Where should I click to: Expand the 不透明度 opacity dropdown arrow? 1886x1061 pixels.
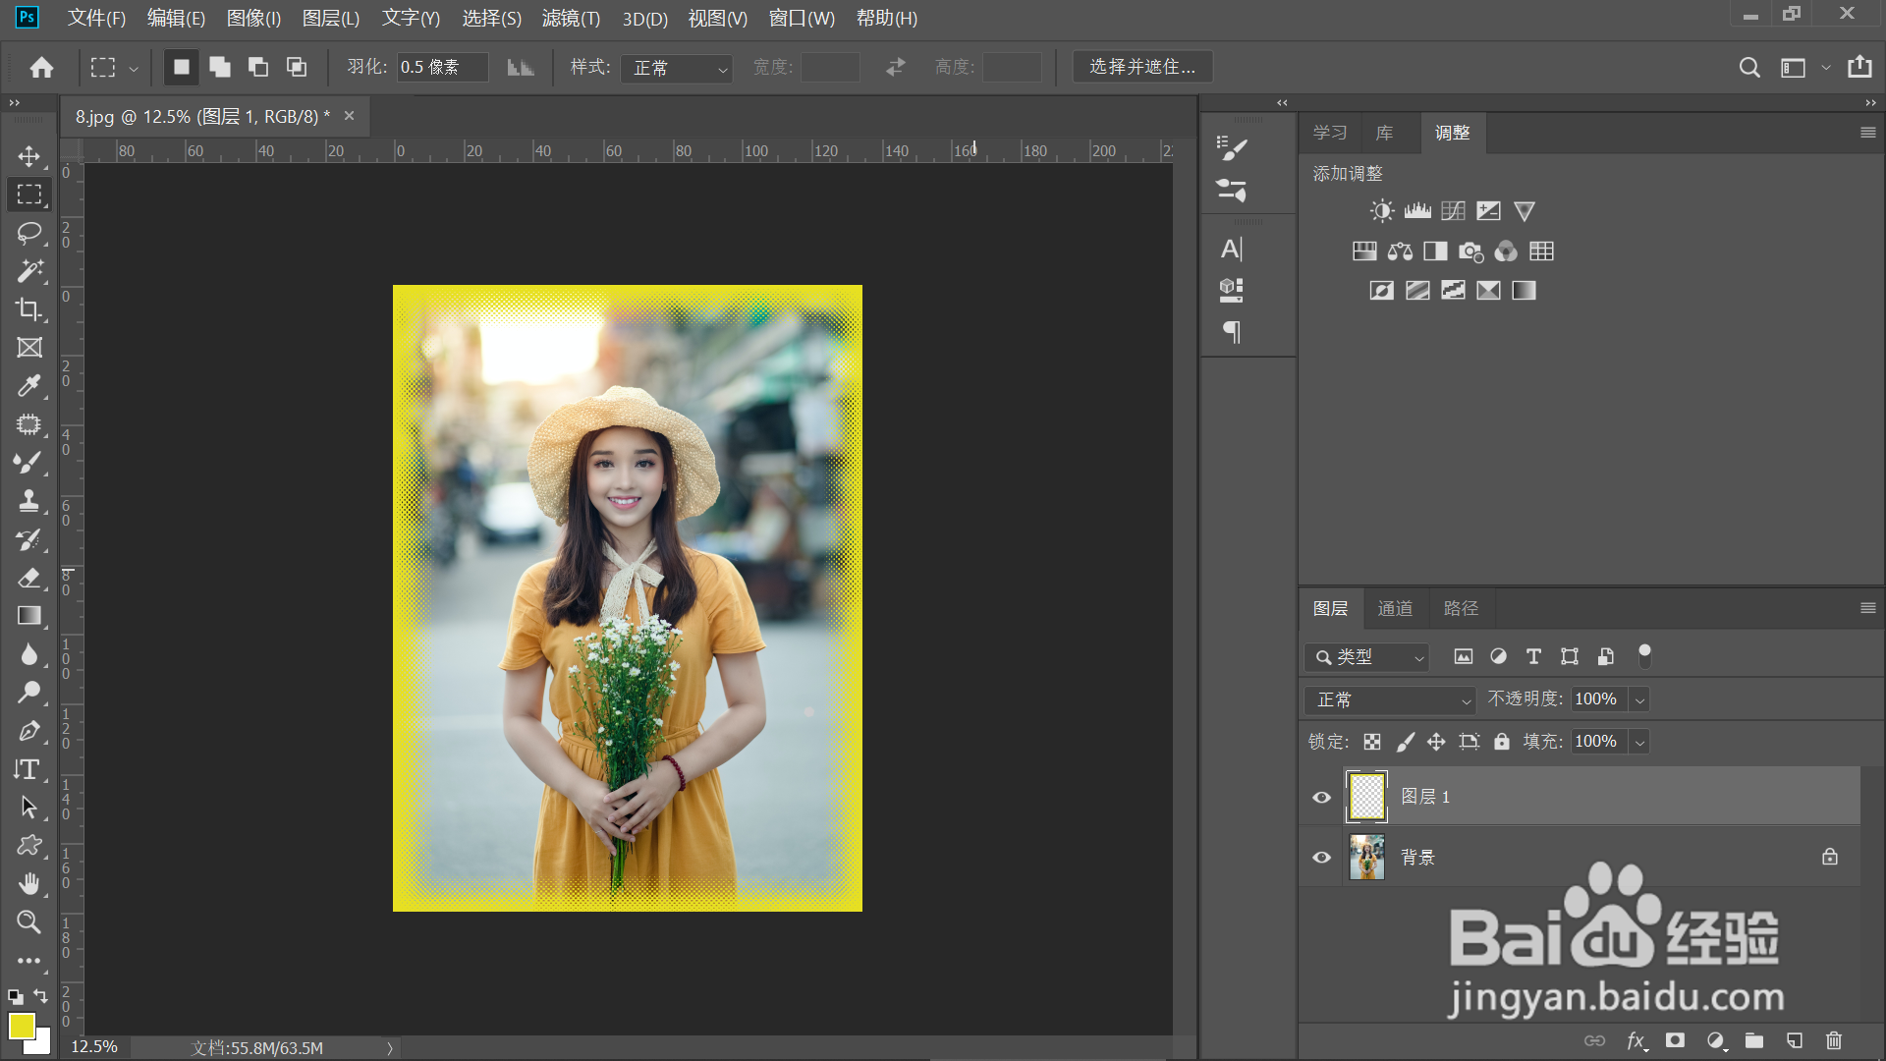[x=1638, y=699]
